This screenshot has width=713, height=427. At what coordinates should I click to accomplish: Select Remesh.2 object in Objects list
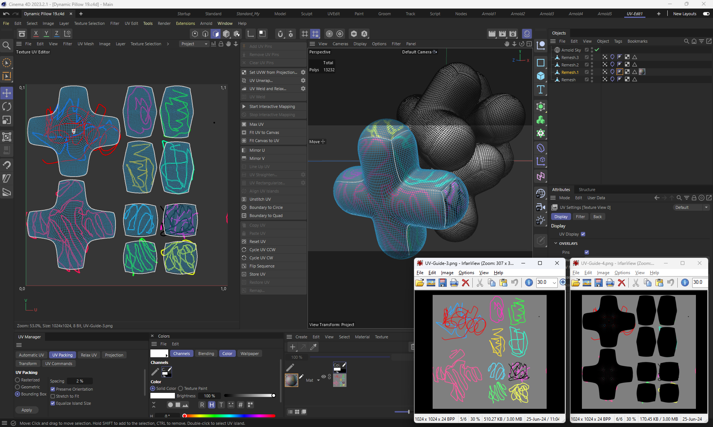pos(570,65)
